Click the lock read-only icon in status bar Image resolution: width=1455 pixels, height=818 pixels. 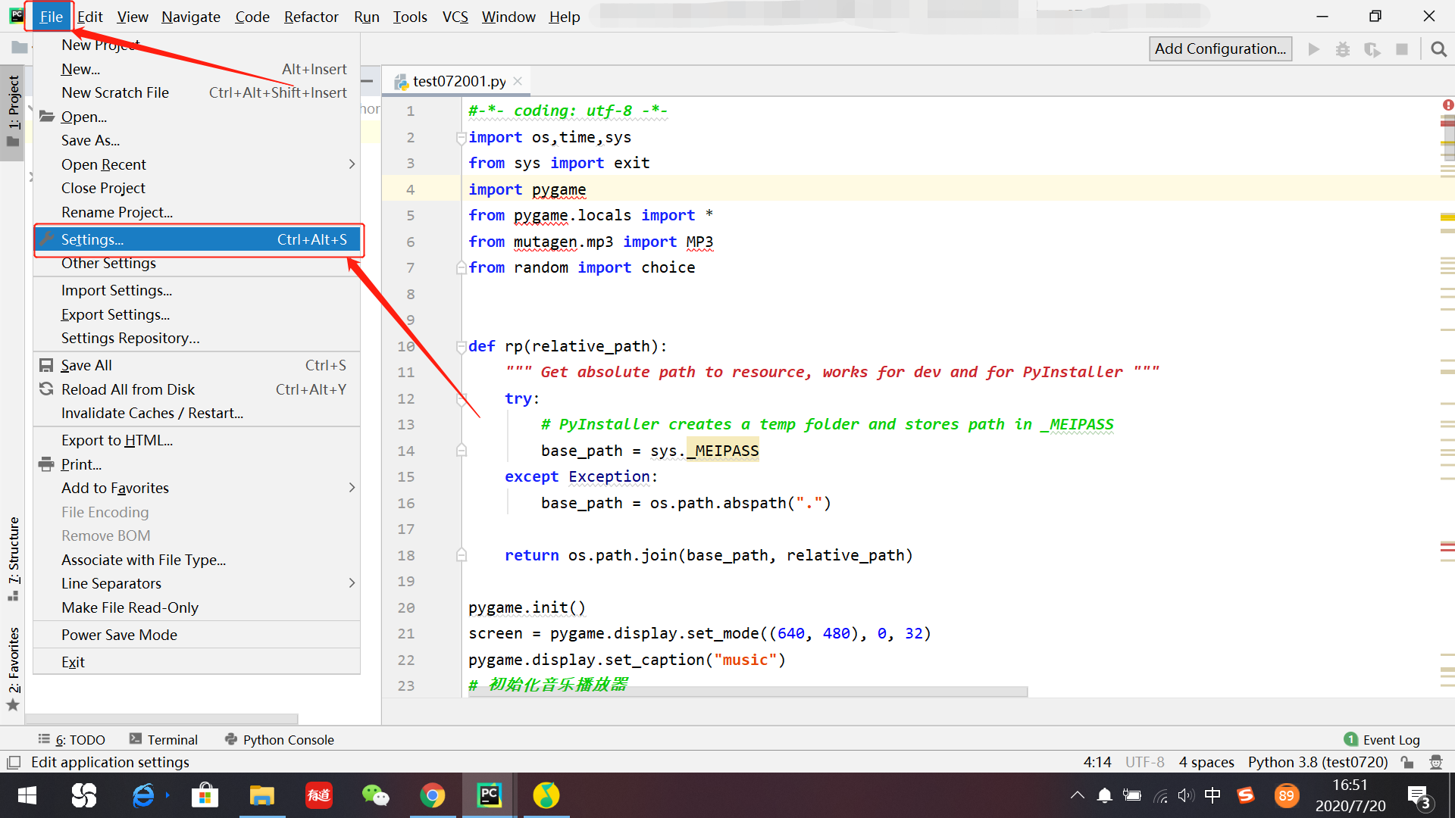pos(1407,762)
